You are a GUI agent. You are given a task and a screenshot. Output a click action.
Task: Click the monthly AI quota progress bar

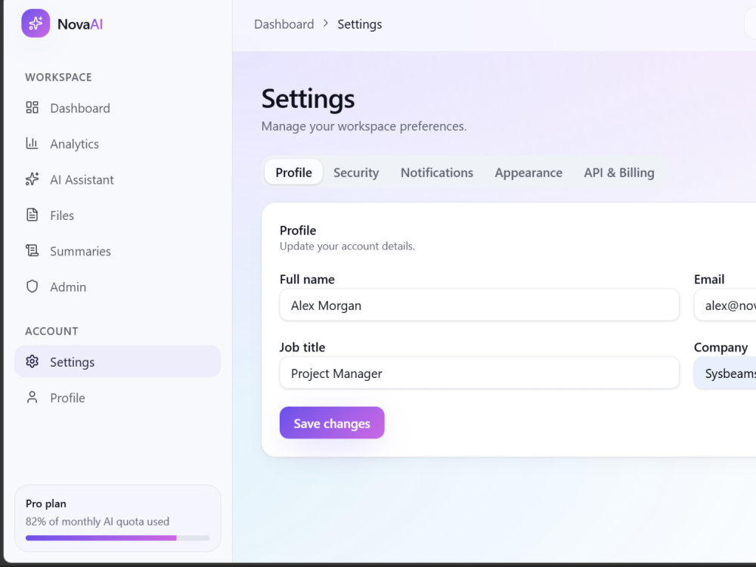tap(118, 538)
